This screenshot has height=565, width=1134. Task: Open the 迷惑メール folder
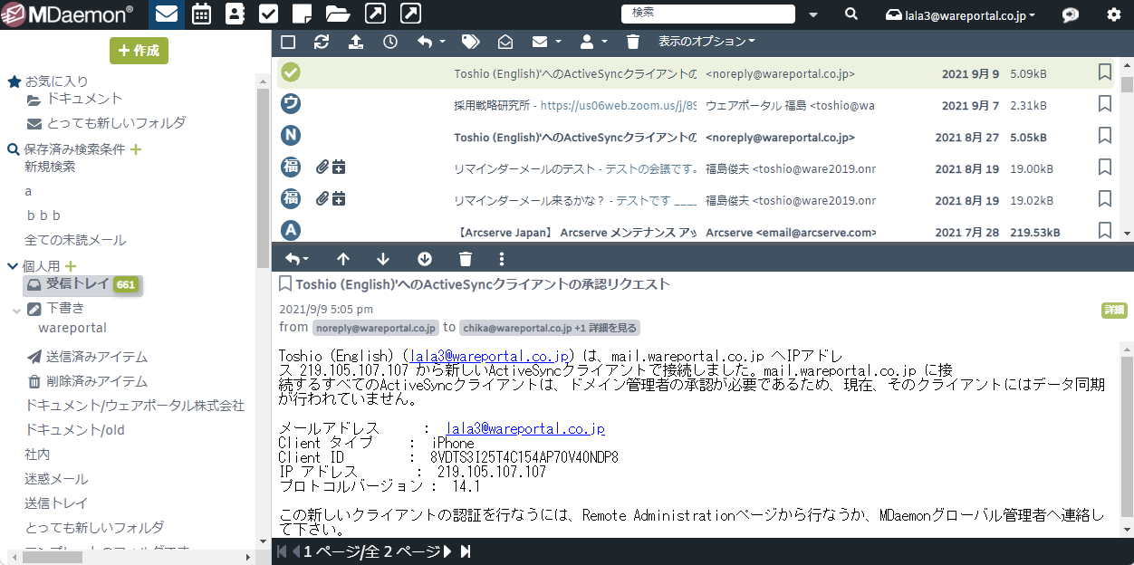pos(56,479)
